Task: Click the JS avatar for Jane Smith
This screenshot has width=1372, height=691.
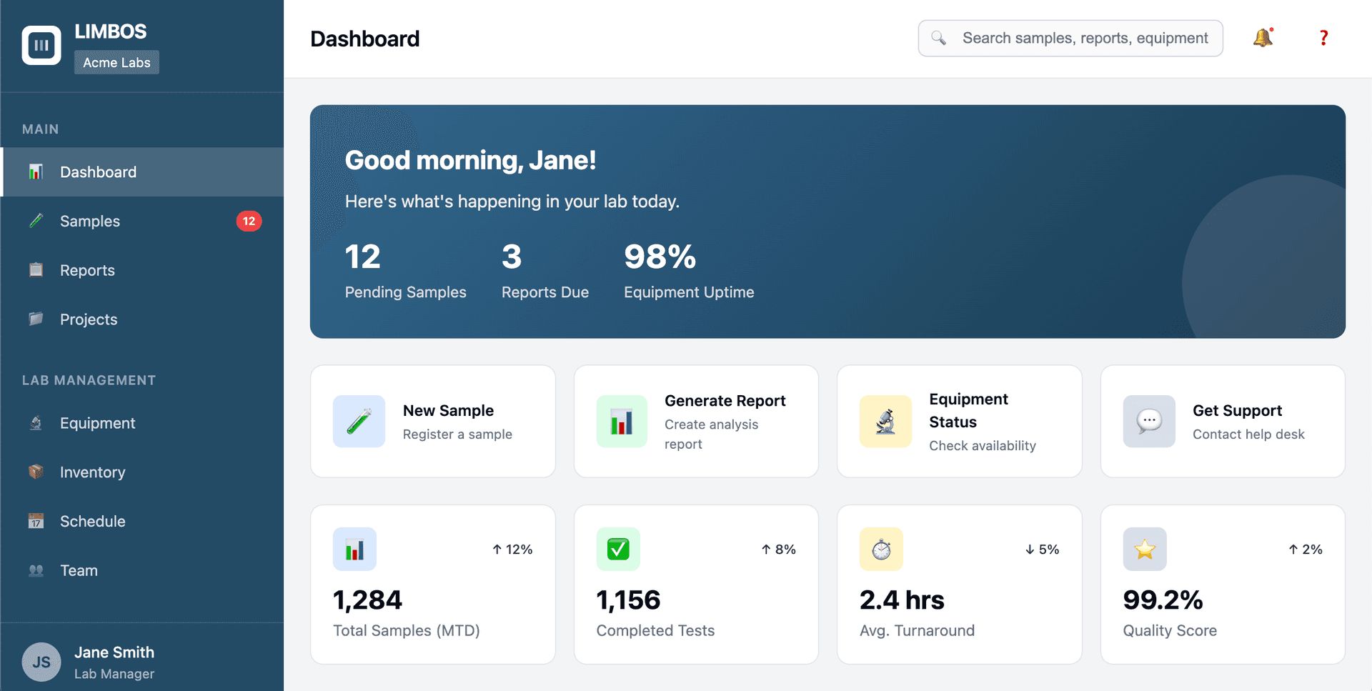Action: tap(41, 662)
